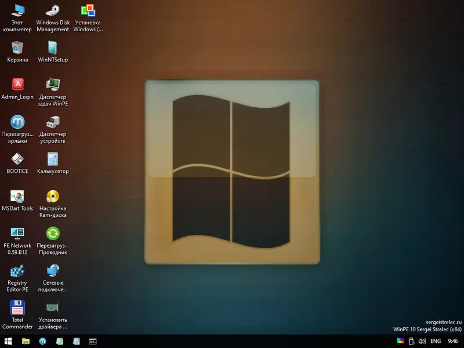The height and width of the screenshot is (348, 464).
Task: Select the Windows Disk Management shortcut
Action: (x=53, y=19)
